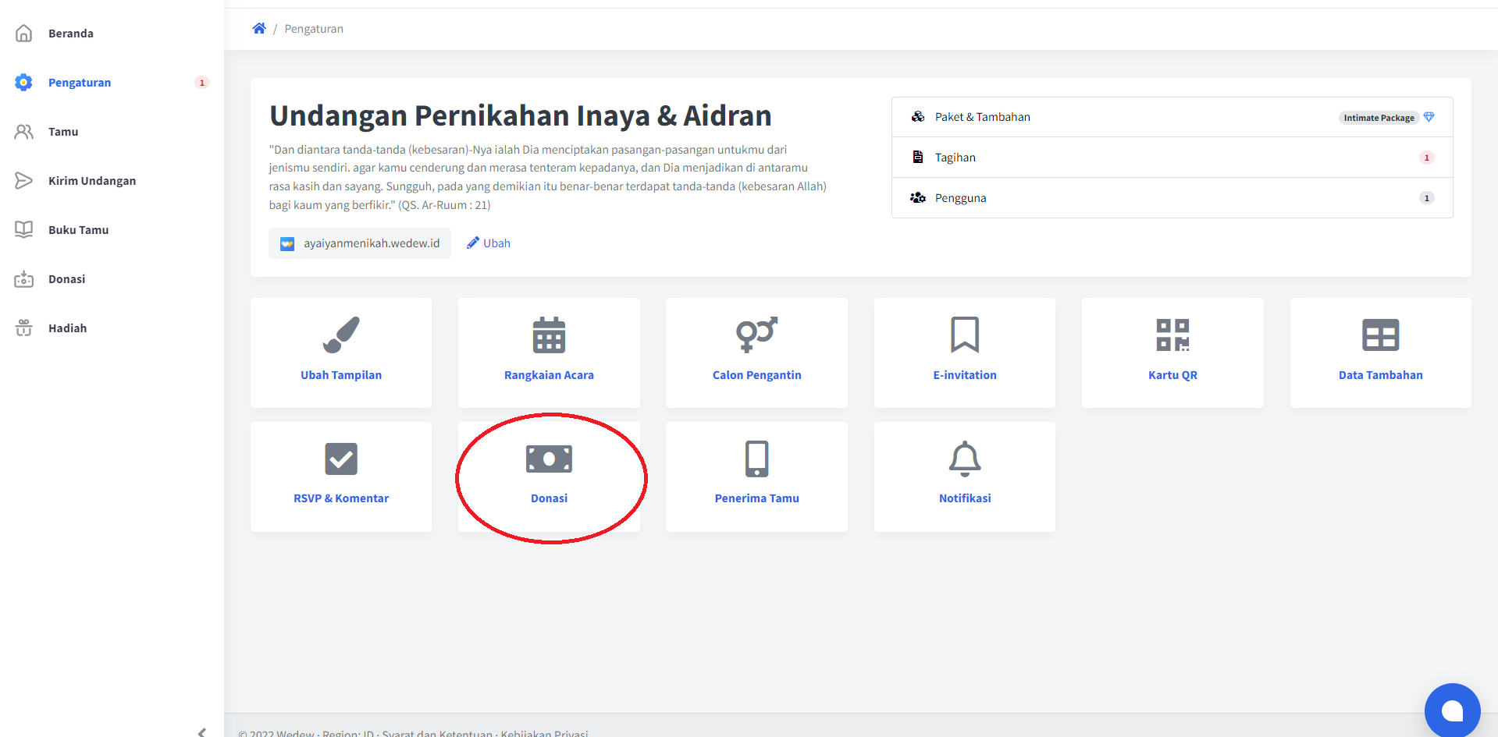Click the Tamu people icon
The image size is (1498, 737).
click(x=24, y=132)
